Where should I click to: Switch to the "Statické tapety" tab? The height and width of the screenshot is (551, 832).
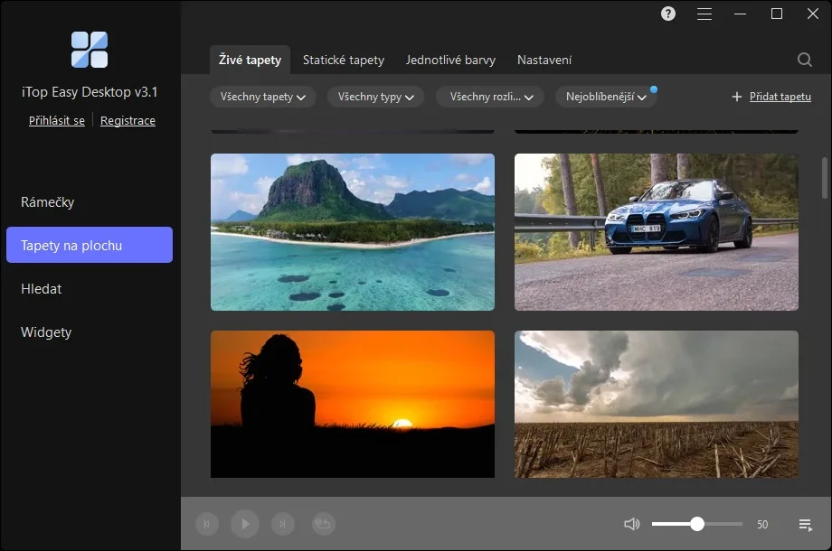[x=344, y=61]
